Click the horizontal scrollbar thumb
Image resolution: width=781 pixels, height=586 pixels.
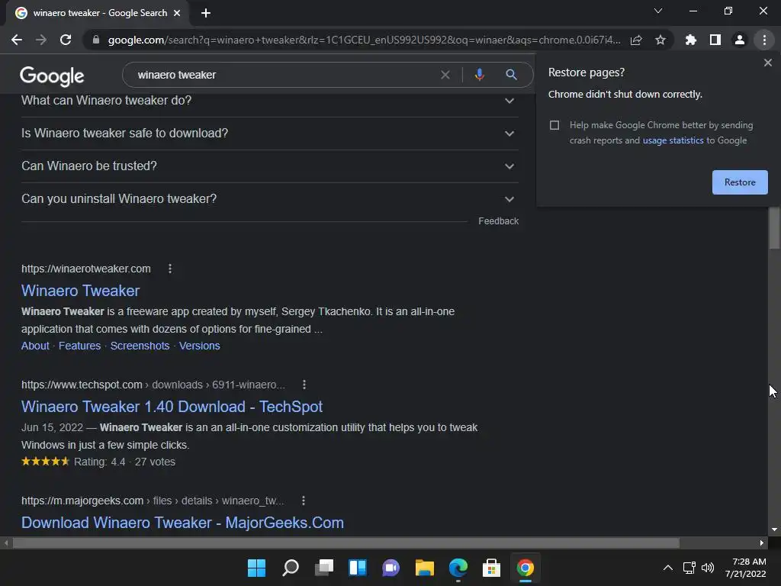[346, 543]
